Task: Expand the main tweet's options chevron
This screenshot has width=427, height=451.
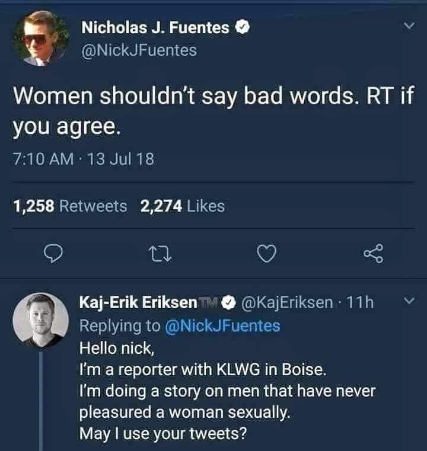Action: [x=408, y=27]
